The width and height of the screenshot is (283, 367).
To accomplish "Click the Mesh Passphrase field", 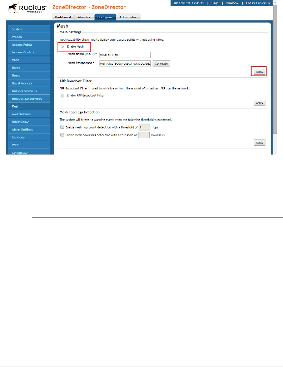I will click(125, 63).
